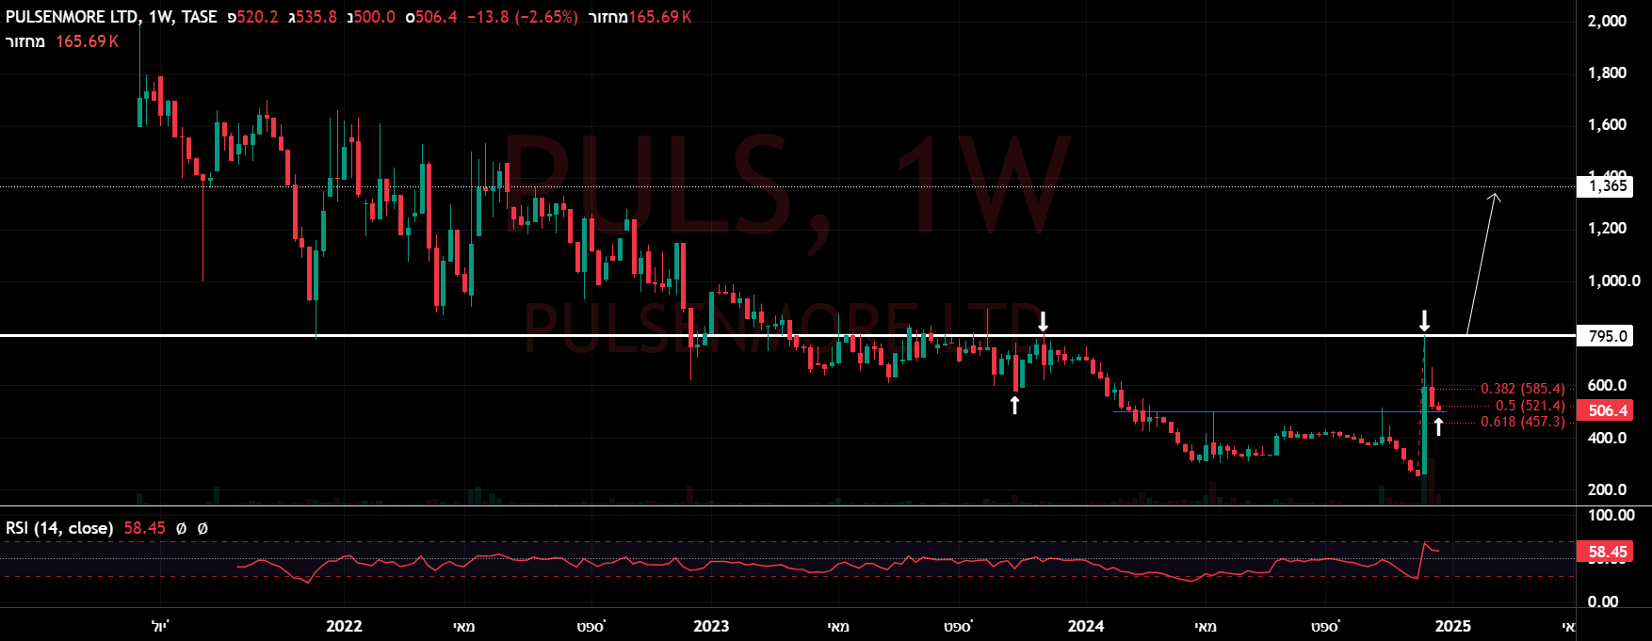Click the red 506.4 current price label

pyautogui.click(x=1607, y=410)
